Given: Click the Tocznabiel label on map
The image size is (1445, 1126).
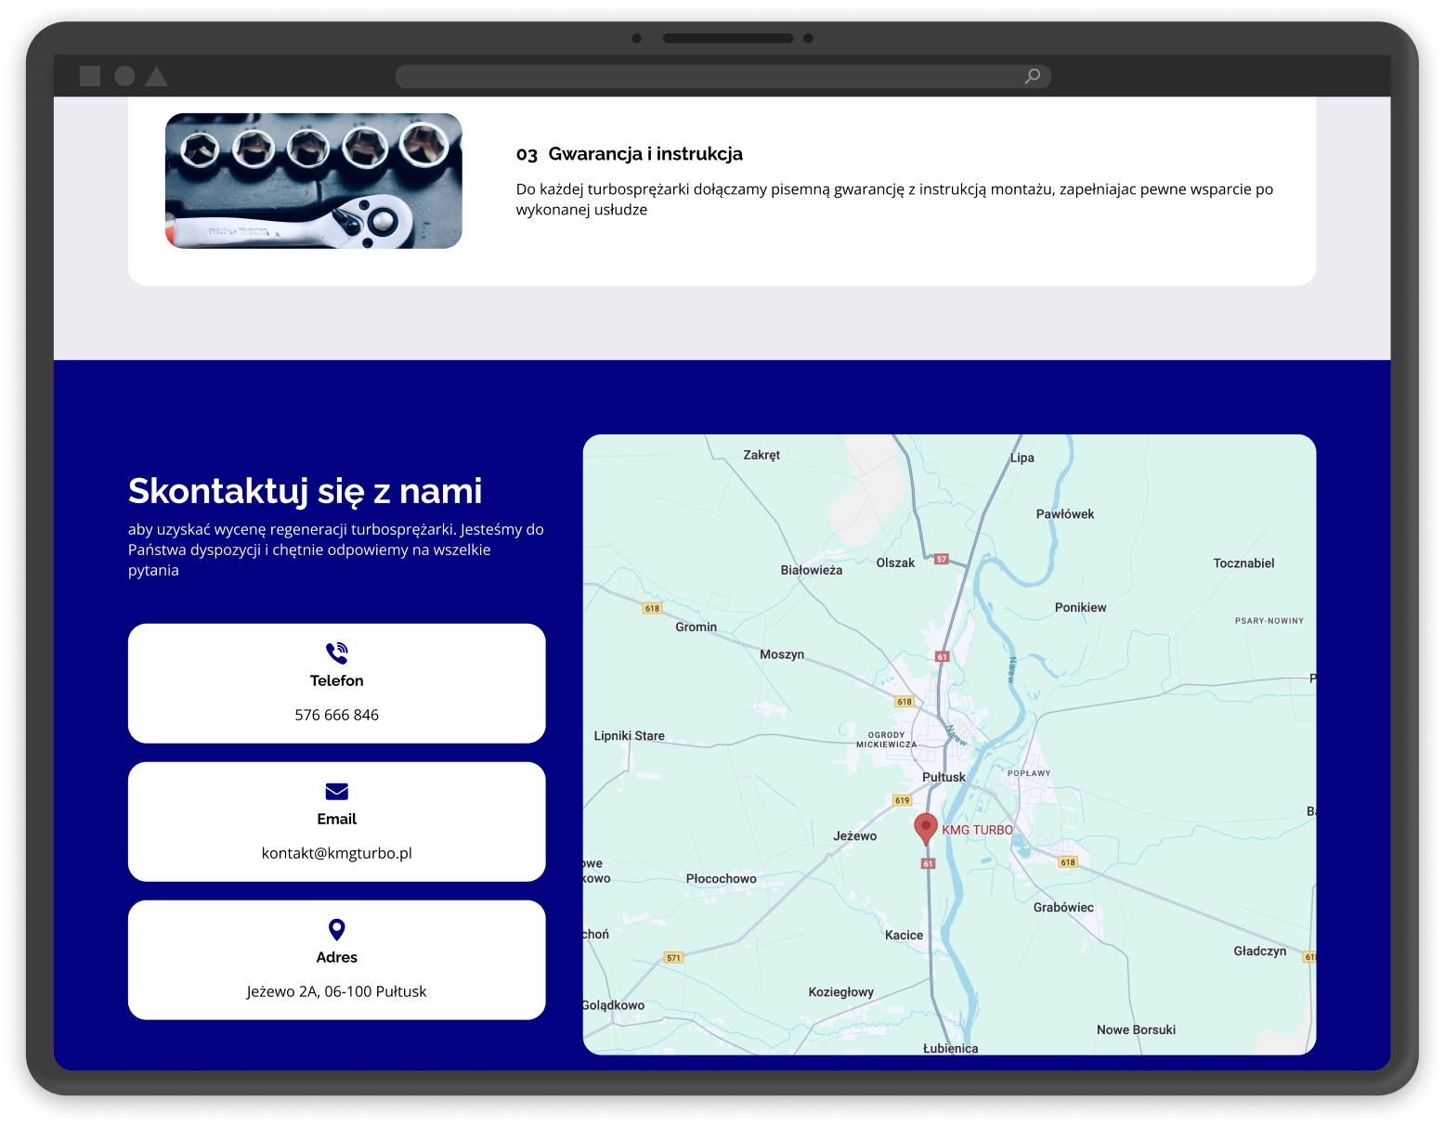Looking at the screenshot, I should (x=1243, y=563).
